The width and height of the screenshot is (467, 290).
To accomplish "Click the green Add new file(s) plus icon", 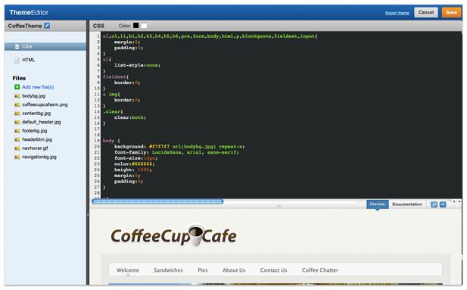I will pyautogui.click(x=17, y=87).
